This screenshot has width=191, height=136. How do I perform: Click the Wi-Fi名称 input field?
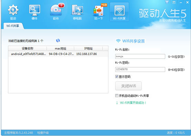pyautogui.click(x=140, y=56)
